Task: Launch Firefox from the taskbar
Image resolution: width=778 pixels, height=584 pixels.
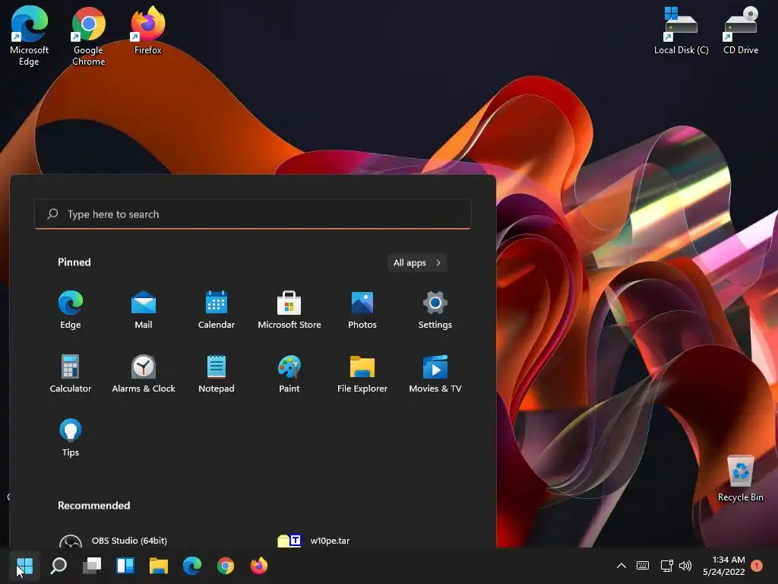Action: pyautogui.click(x=258, y=566)
